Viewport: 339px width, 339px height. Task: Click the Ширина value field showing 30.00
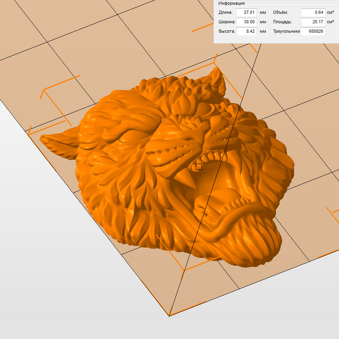click(246, 22)
